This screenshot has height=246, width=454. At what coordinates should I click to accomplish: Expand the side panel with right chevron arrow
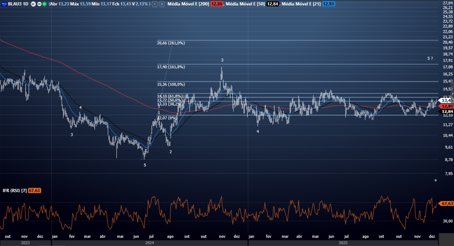452,94
